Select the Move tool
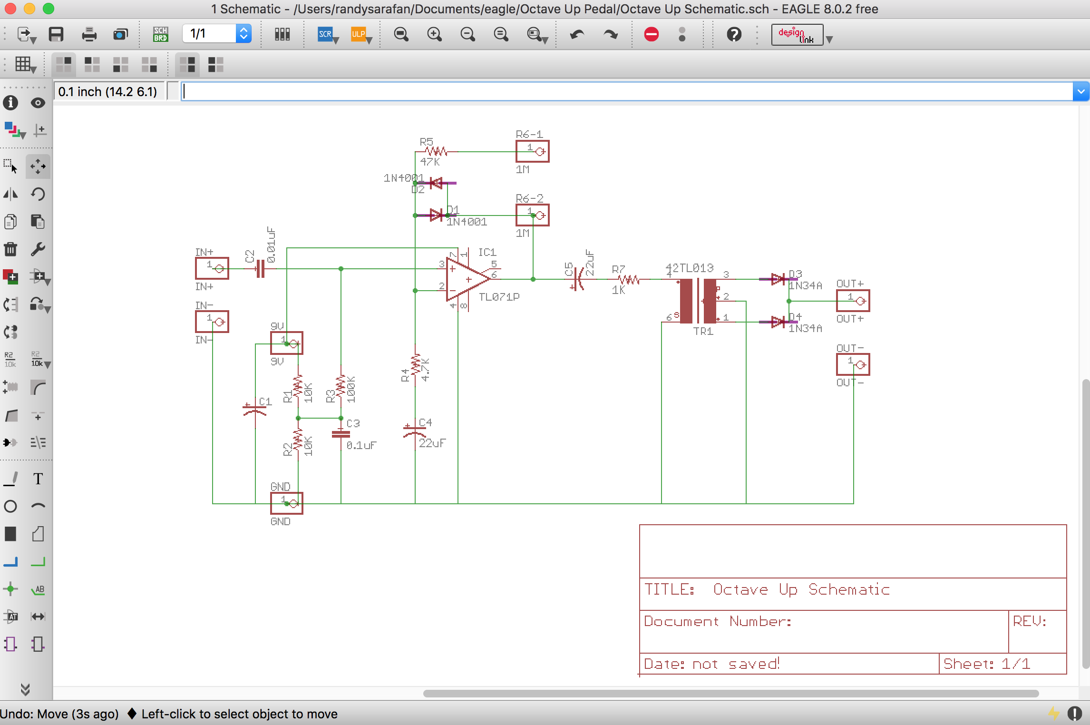 click(x=38, y=167)
